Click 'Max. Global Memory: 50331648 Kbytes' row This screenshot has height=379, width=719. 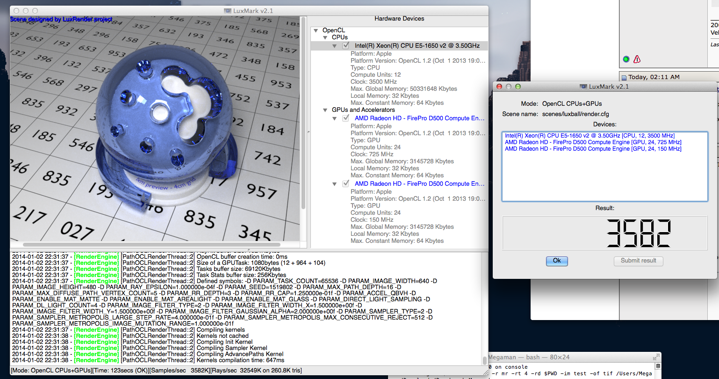[404, 88]
